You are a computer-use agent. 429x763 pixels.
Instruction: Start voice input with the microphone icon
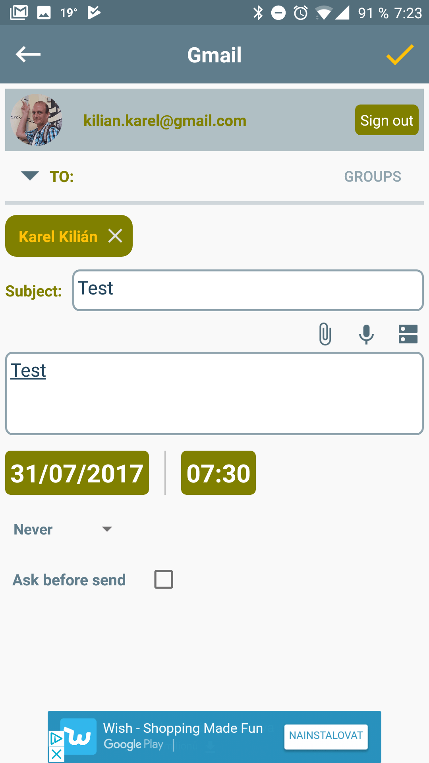click(366, 334)
